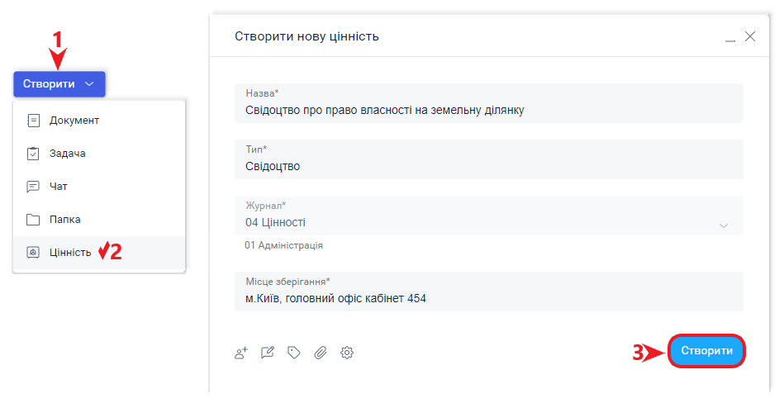The width and height of the screenshot is (784, 403).
Task: Choose Цінність from the create menu
Action: [x=70, y=253]
